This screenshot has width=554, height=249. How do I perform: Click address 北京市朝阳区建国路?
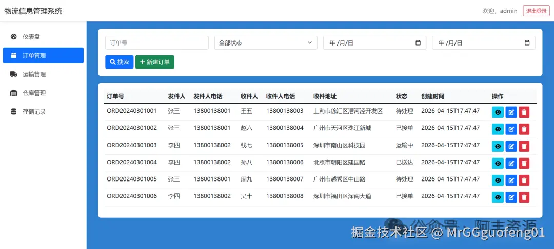[340, 162]
